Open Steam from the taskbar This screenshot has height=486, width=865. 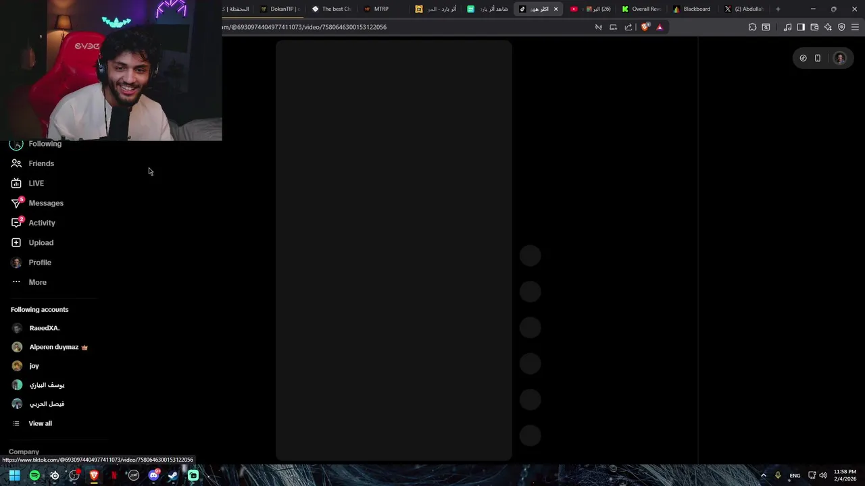click(173, 475)
